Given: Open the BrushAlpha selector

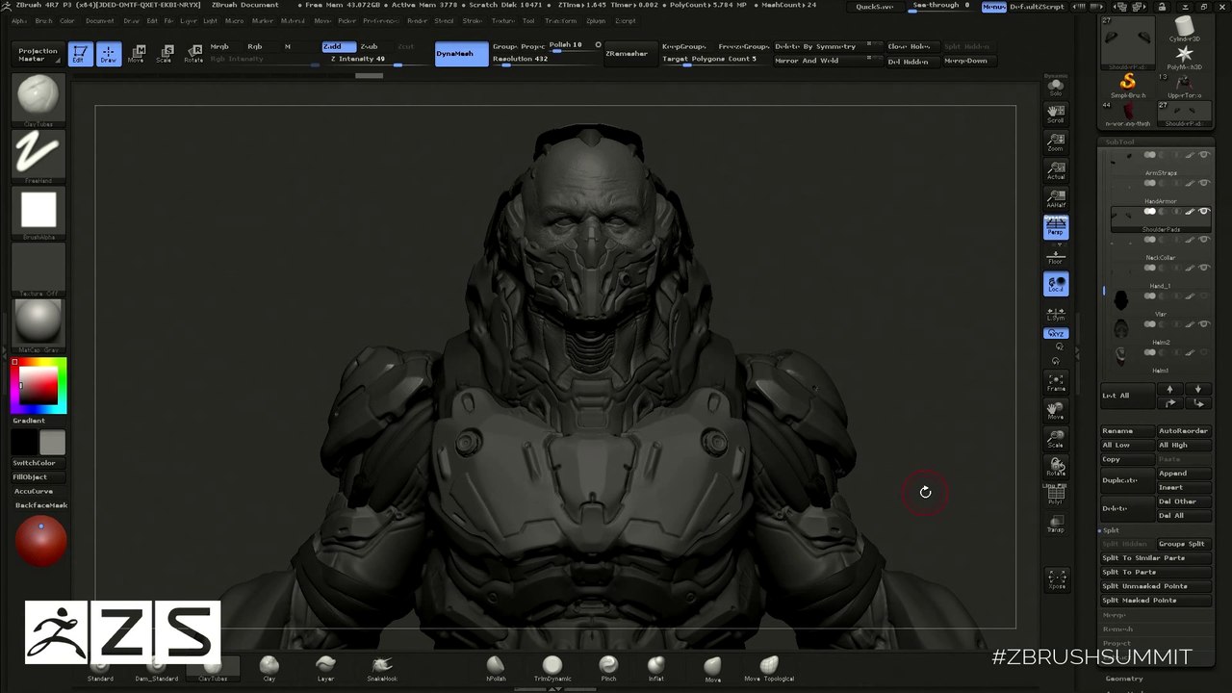Looking at the screenshot, I should pos(38,214).
